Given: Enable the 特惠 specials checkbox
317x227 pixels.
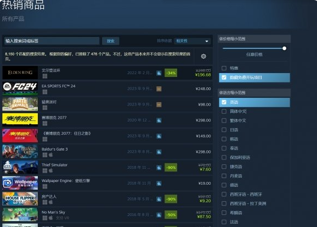Looking at the screenshot, I should (x=224, y=68).
